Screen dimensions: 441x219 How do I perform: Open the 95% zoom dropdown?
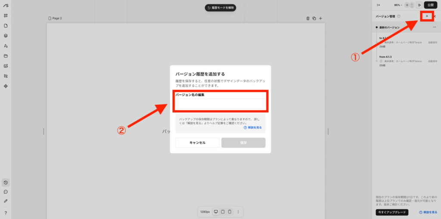pos(398,5)
